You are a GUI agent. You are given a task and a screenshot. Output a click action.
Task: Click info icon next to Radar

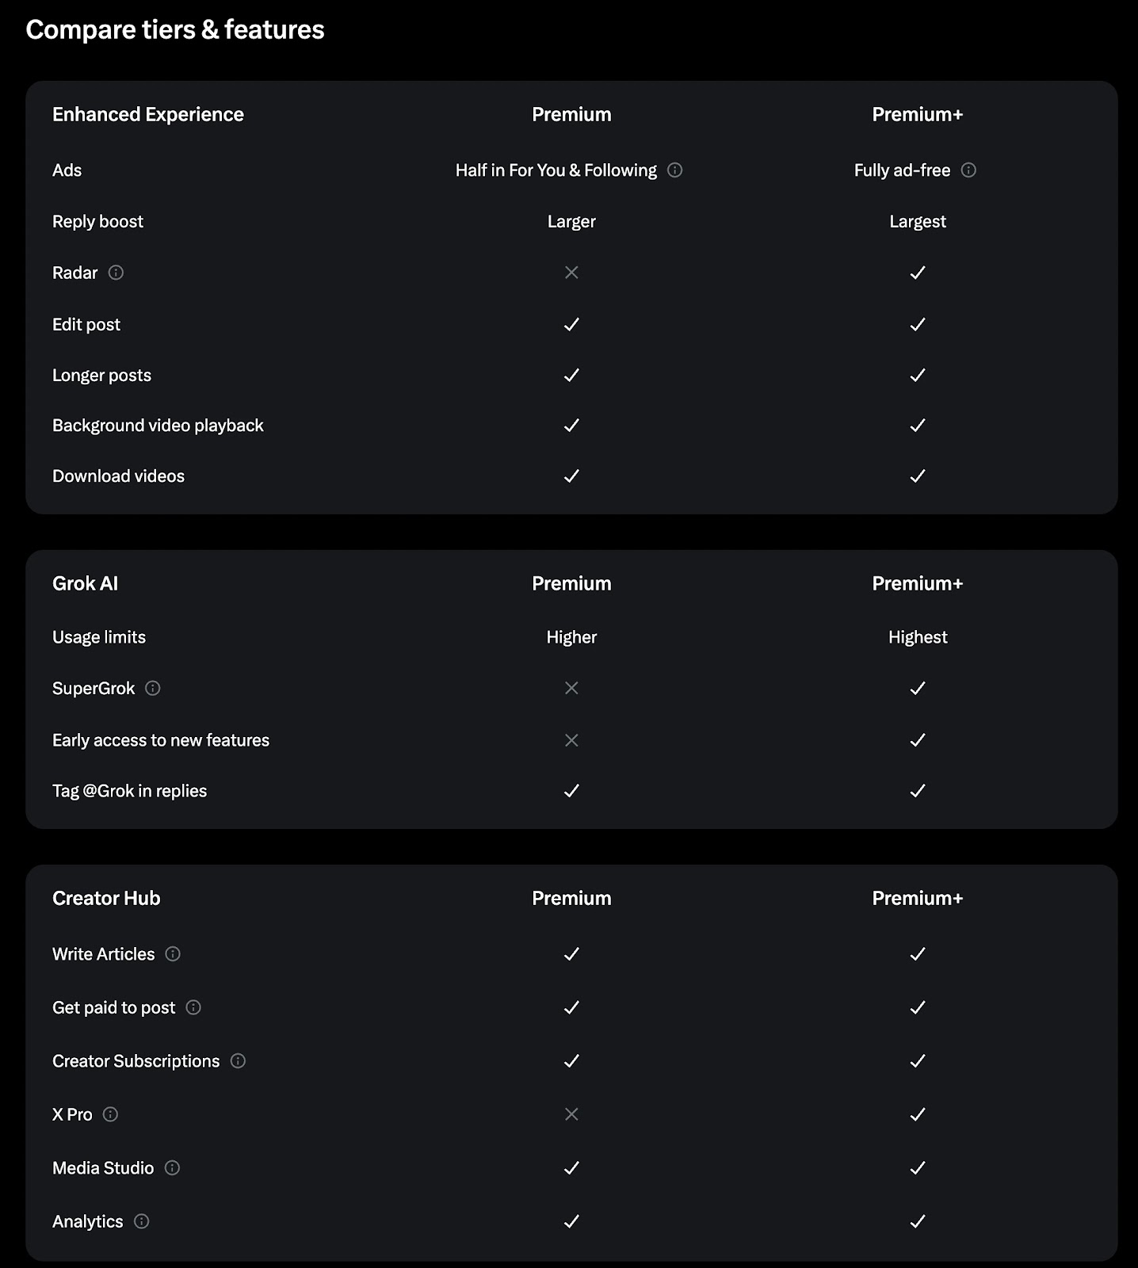(x=116, y=273)
